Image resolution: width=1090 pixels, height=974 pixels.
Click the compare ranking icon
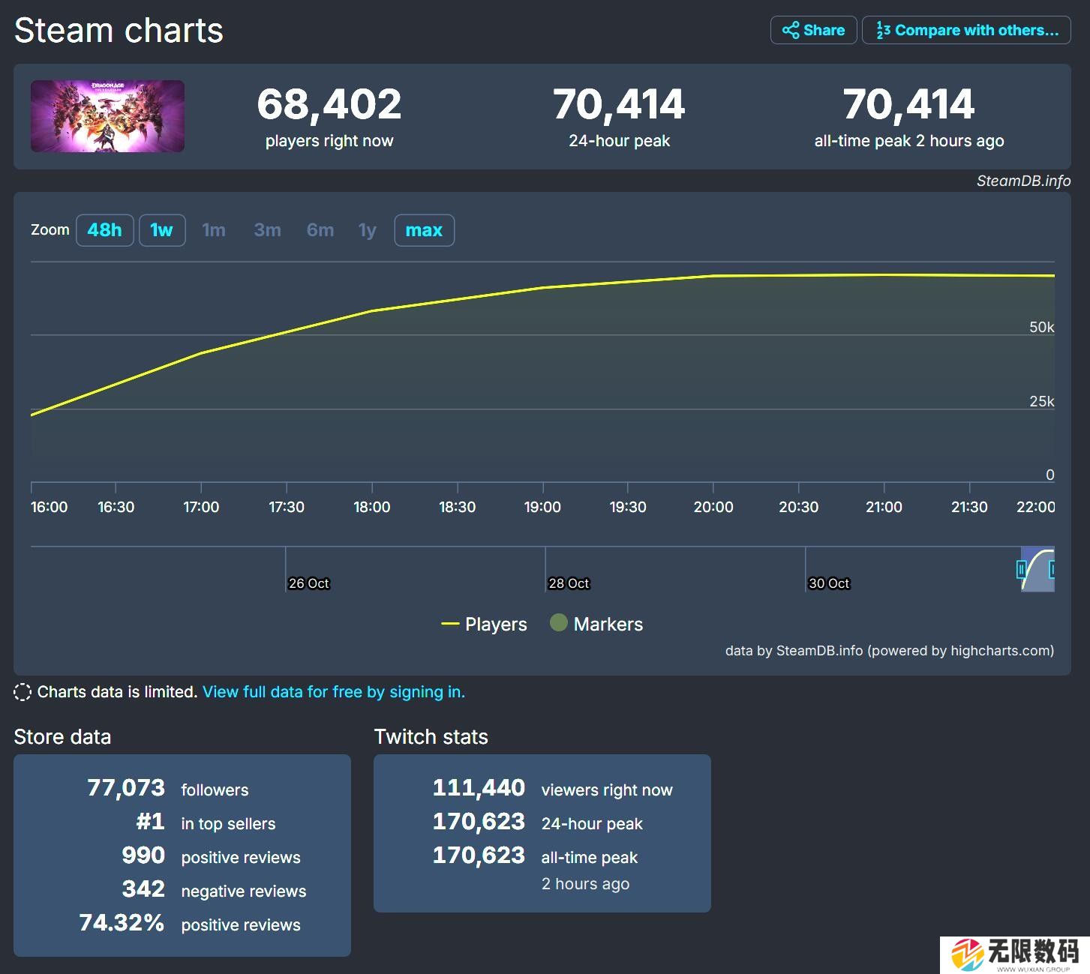click(x=883, y=30)
